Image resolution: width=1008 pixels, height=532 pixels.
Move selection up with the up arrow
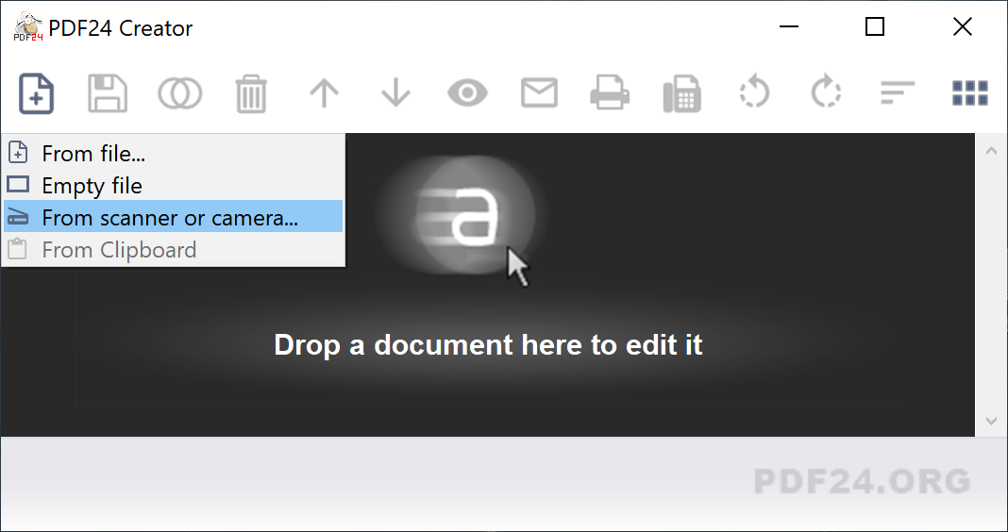point(324,93)
